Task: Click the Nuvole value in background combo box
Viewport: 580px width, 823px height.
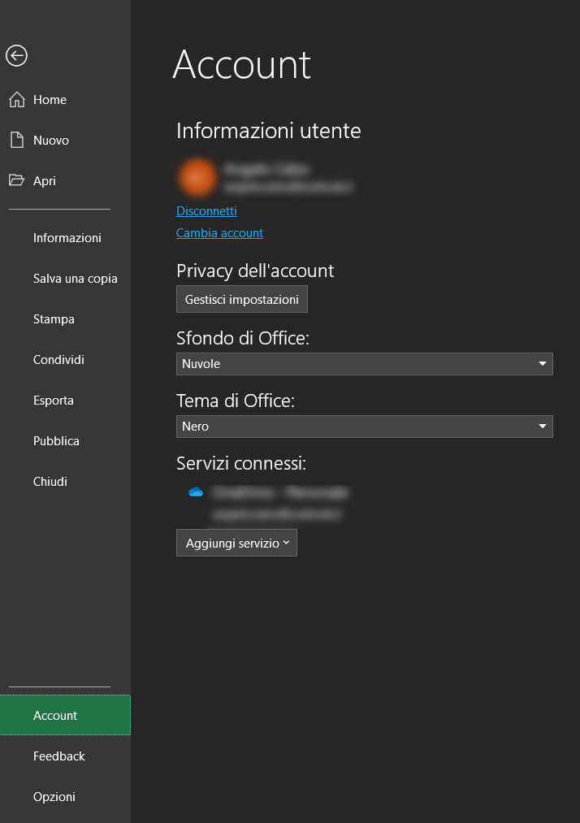Action: (x=201, y=364)
